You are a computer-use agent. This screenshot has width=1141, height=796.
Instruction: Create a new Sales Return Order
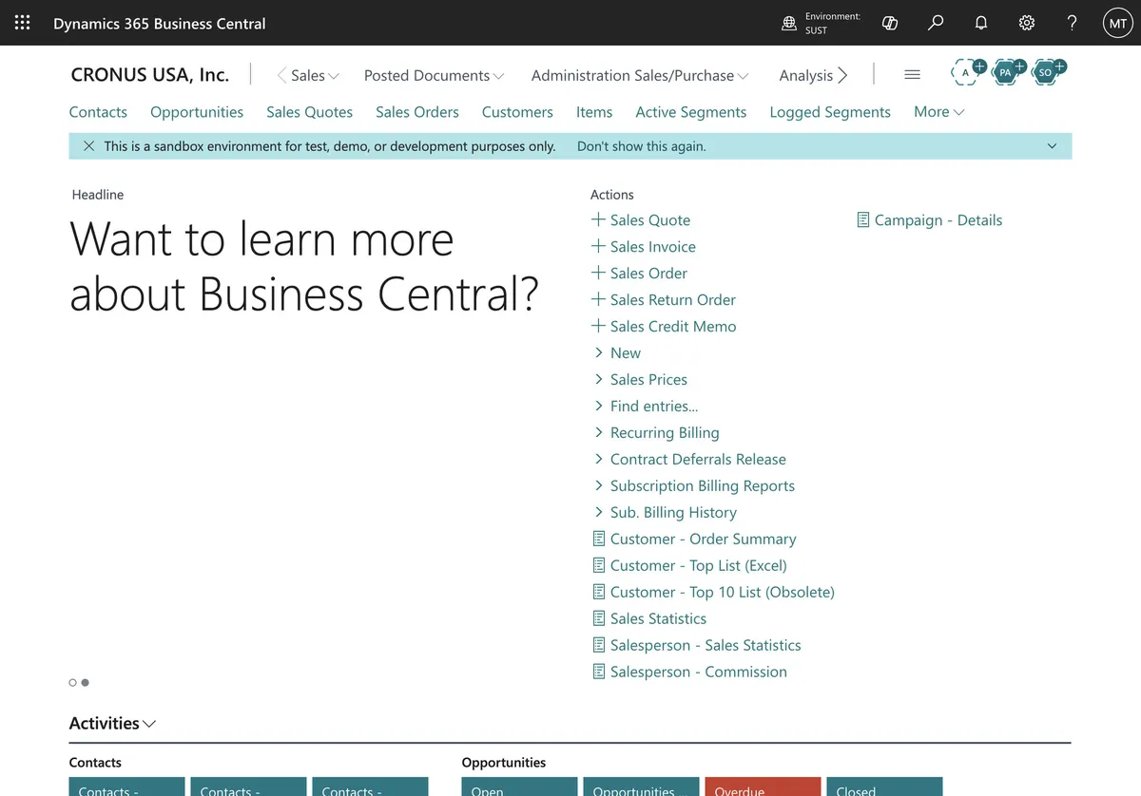click(x=664, y=299)
